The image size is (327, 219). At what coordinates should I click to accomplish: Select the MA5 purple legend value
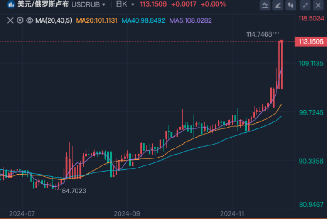point(191,20)
